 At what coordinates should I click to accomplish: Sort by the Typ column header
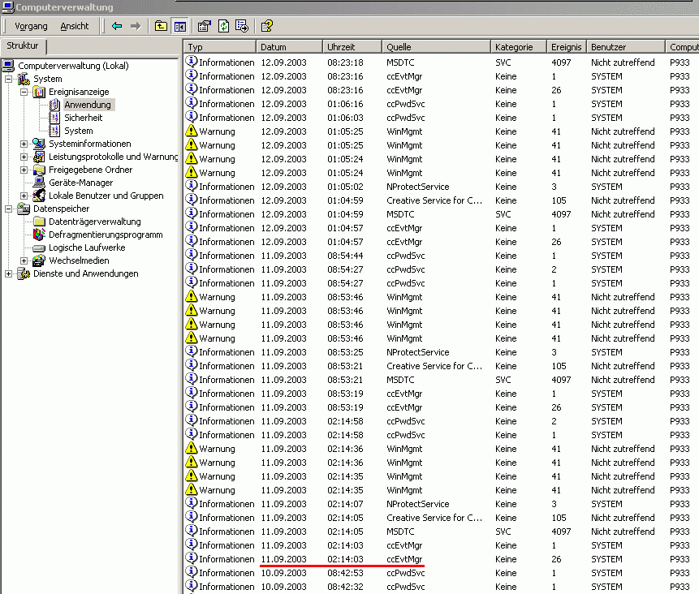coord(220,47)
